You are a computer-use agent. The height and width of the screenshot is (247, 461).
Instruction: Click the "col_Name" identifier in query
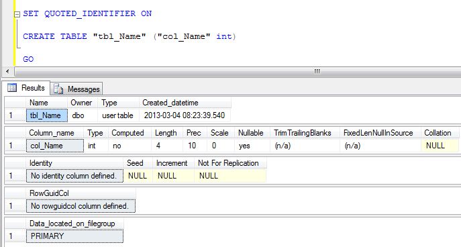tap(184, 37)
